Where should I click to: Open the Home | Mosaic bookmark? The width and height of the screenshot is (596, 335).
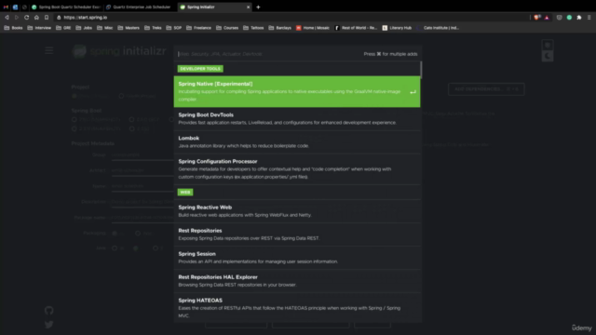tap(313, 28)
